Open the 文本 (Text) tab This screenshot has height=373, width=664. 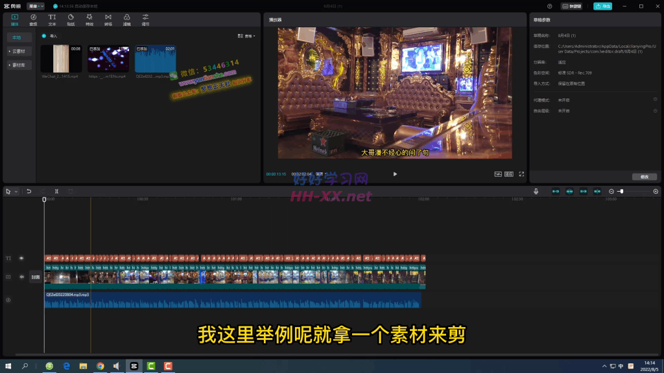[x=52, y=19]
